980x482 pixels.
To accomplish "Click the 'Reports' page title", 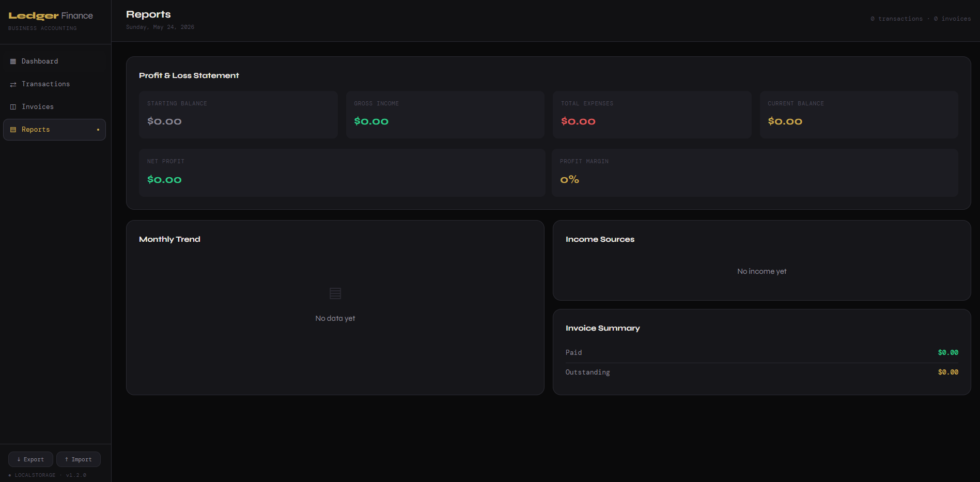I will pos(148,14).
